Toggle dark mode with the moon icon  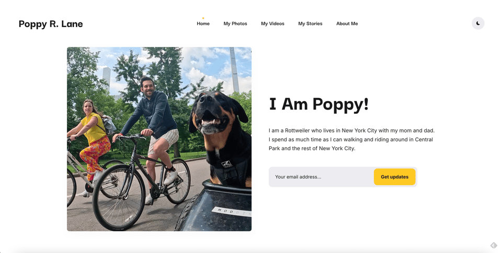478,23
